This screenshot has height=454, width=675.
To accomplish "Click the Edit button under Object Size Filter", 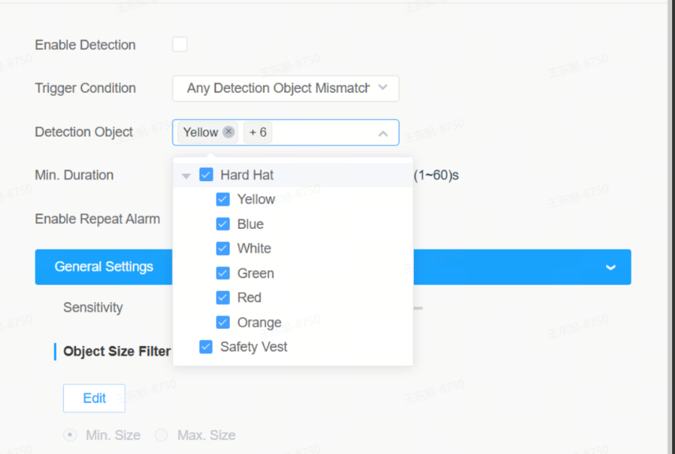I will pyautogui.click(x=94, y=398).
